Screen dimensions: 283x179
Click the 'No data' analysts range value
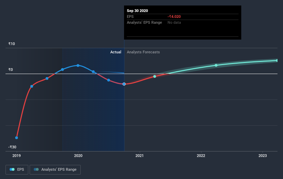pyautogui.click(x=174, y=22)
